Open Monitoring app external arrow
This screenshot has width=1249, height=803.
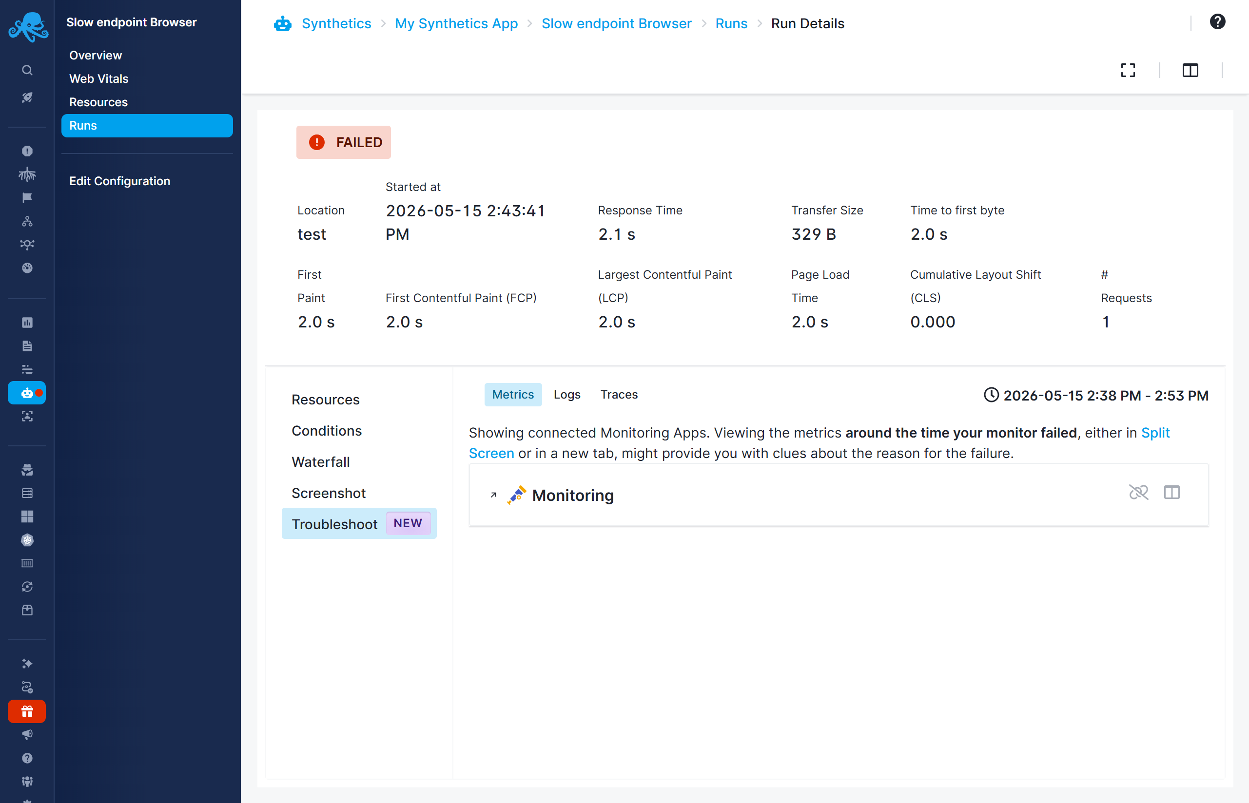tap(493, 496)
